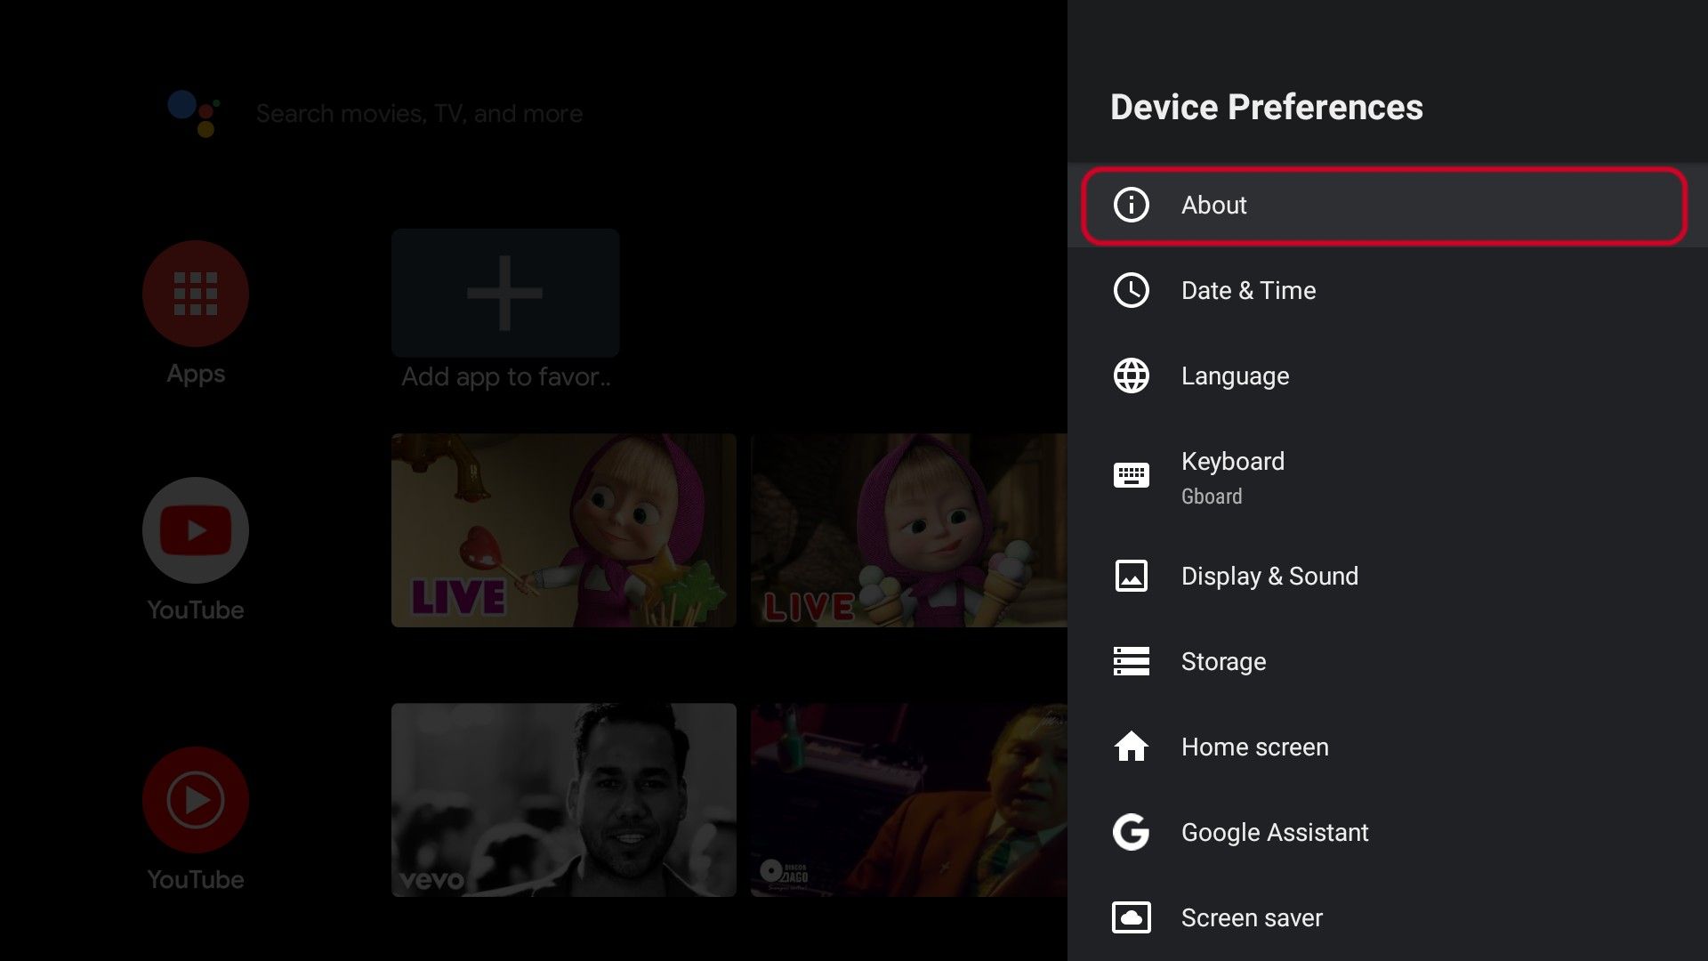Click the Storage stack icon

[x=1131, y=661]
